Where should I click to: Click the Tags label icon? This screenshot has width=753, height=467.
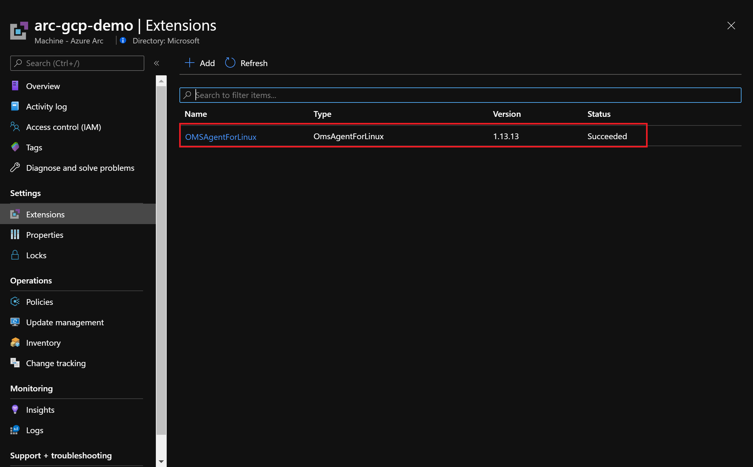(15, 147)
